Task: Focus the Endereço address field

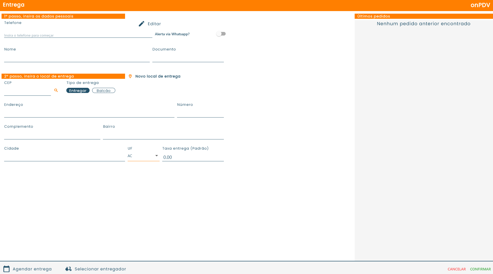Action: pos(89,114)
